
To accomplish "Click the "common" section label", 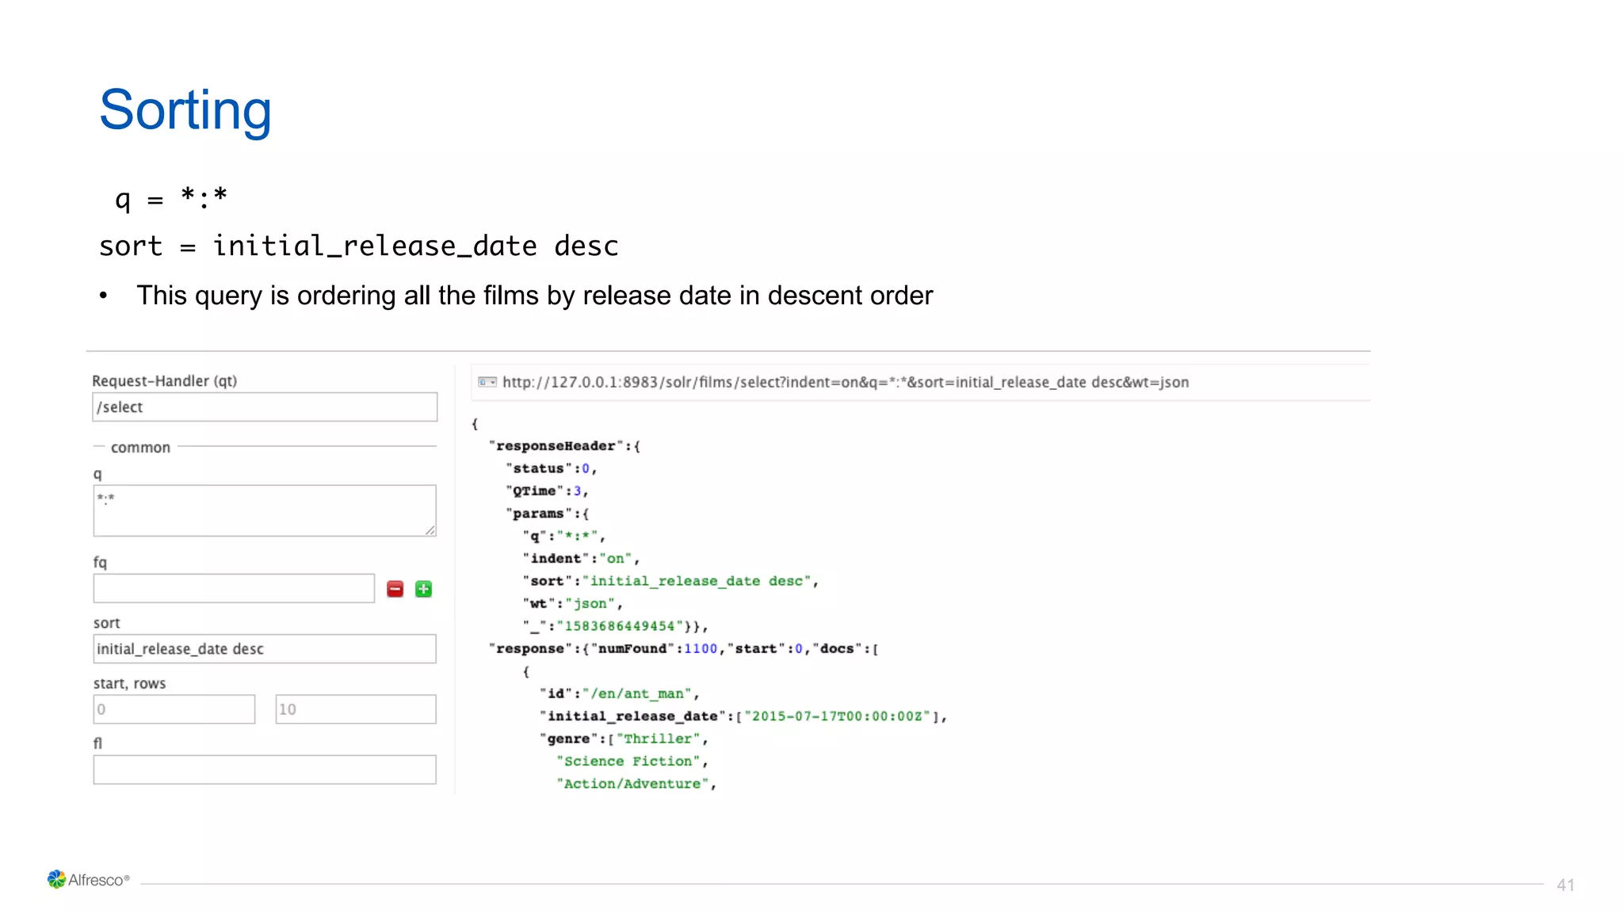I will (x=140, y=448).
